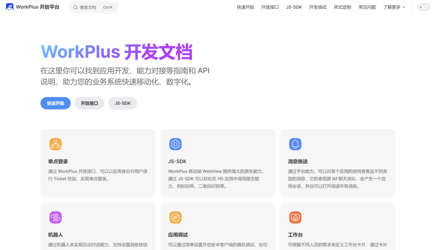
Task: Click the grey 开放接口 button
Action: [89, 103]
